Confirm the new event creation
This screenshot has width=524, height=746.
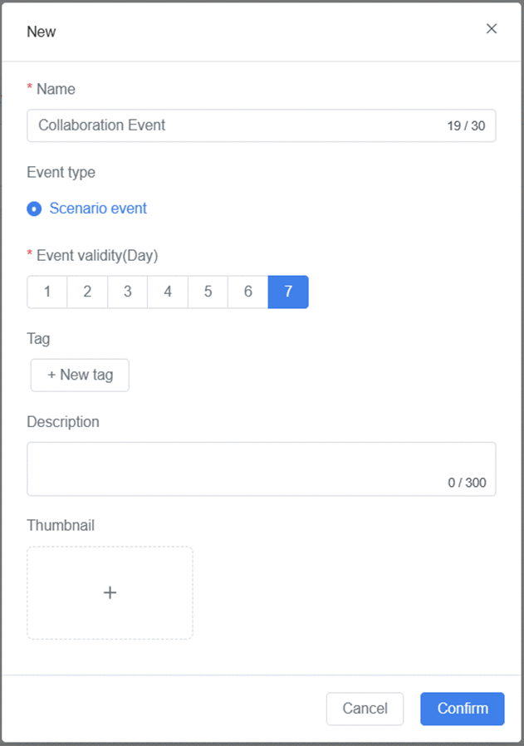[x=463, y=709]
